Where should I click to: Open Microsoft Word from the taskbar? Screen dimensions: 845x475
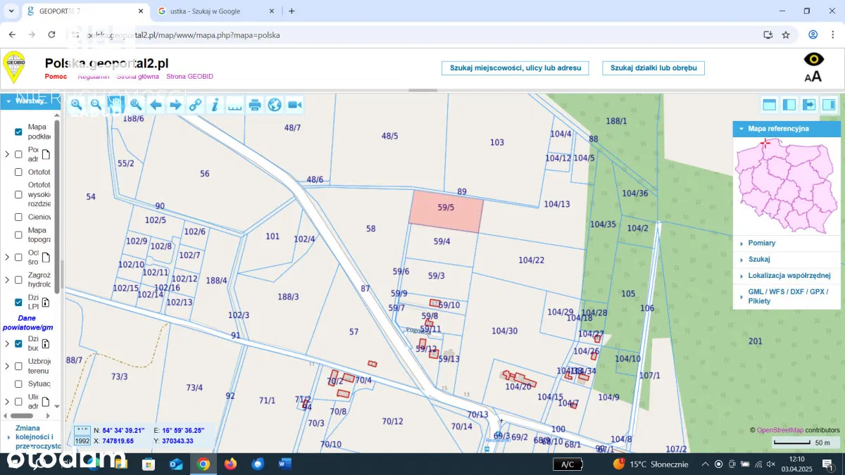[x=284, y=464]
